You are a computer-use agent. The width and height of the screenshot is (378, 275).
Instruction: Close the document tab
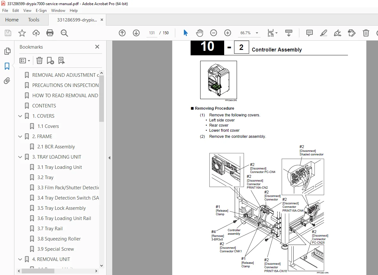pyautogui.click(x=102, y=20)
